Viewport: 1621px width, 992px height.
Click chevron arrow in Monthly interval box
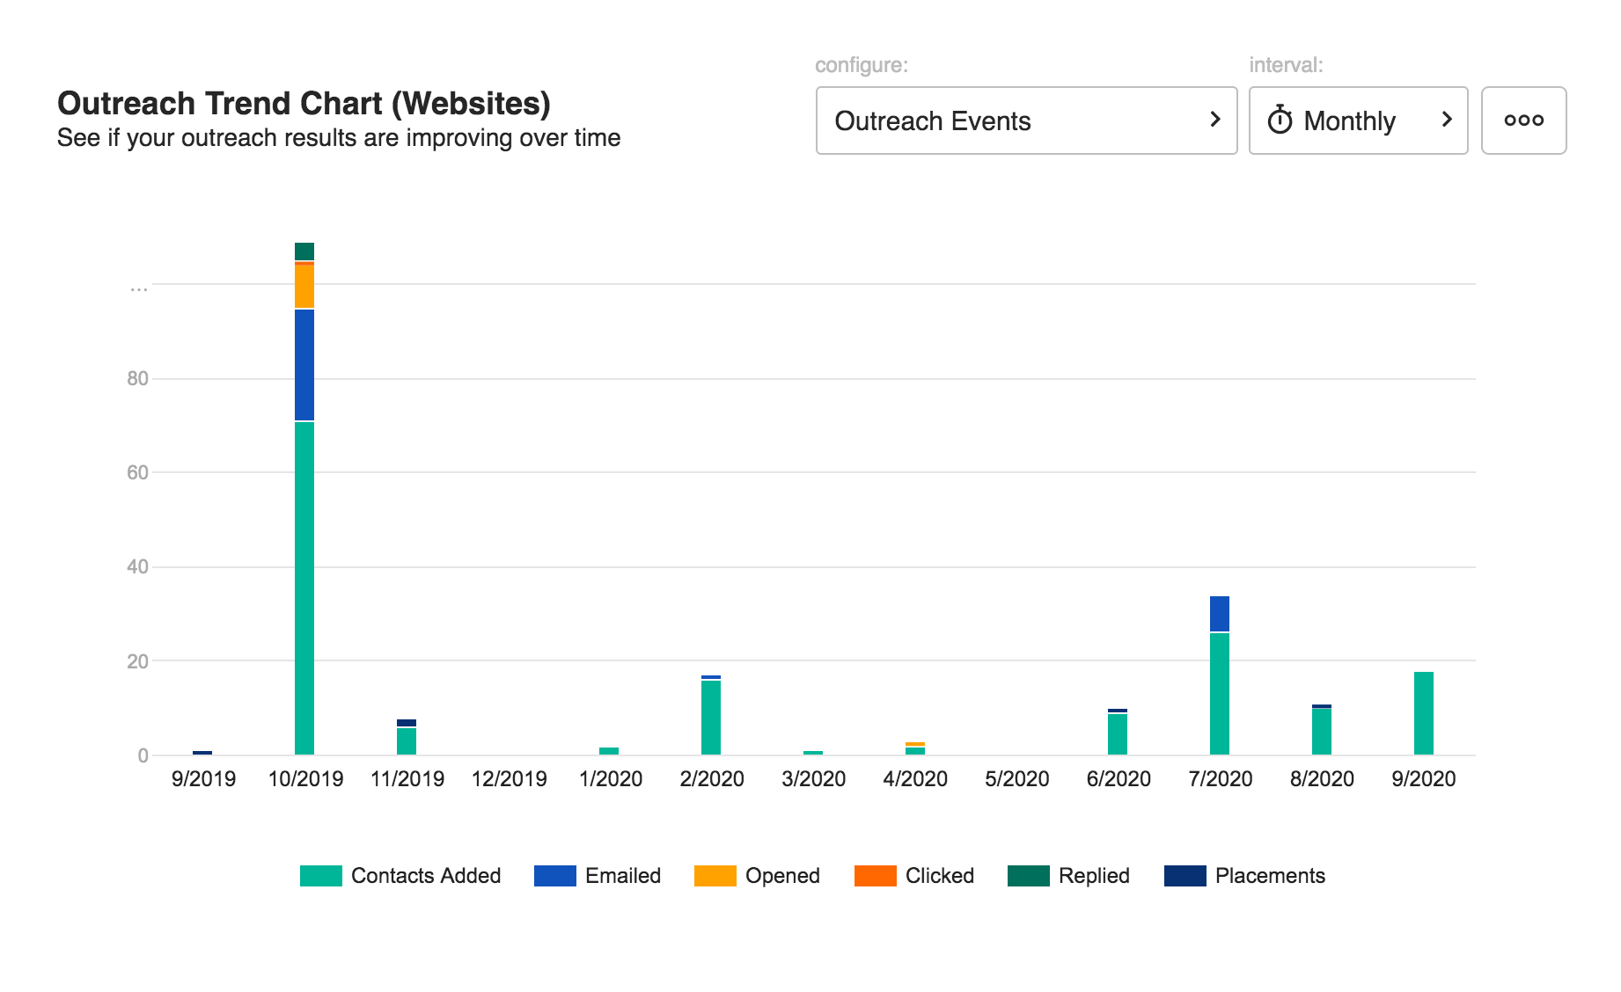(1446, 120)
